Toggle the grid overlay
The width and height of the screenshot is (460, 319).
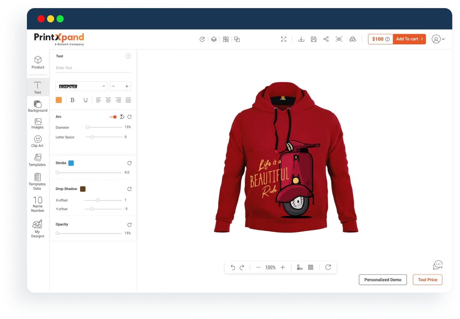311,267
